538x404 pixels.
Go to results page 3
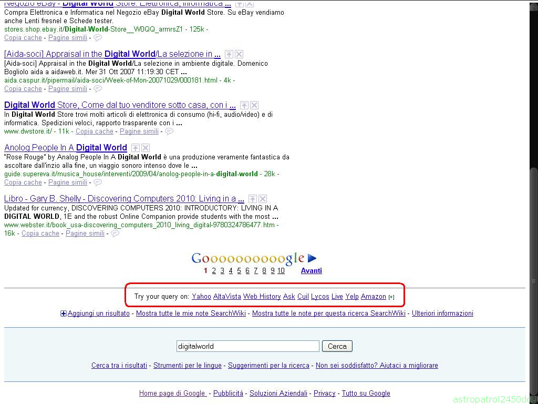pyautogui.click(x=222, y=271)
